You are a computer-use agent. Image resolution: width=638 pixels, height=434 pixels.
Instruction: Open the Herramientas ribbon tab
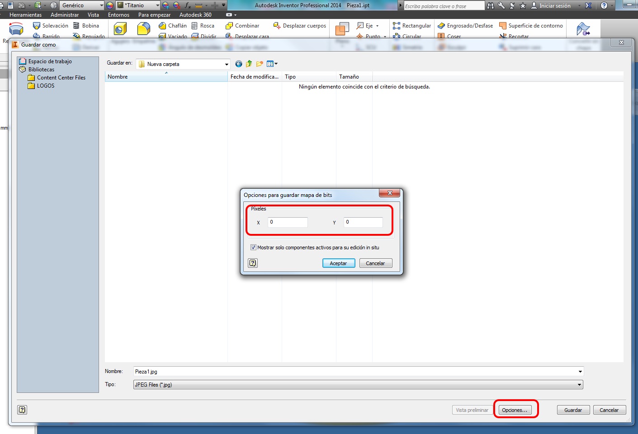point(25,15)
